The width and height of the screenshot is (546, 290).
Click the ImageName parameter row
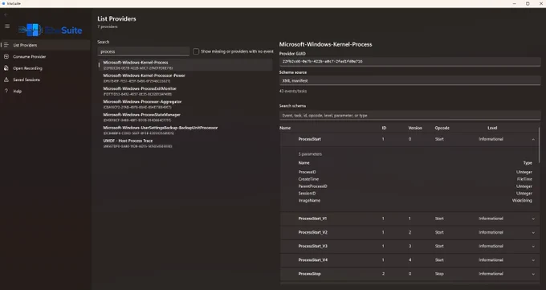(x=415, y=200)
